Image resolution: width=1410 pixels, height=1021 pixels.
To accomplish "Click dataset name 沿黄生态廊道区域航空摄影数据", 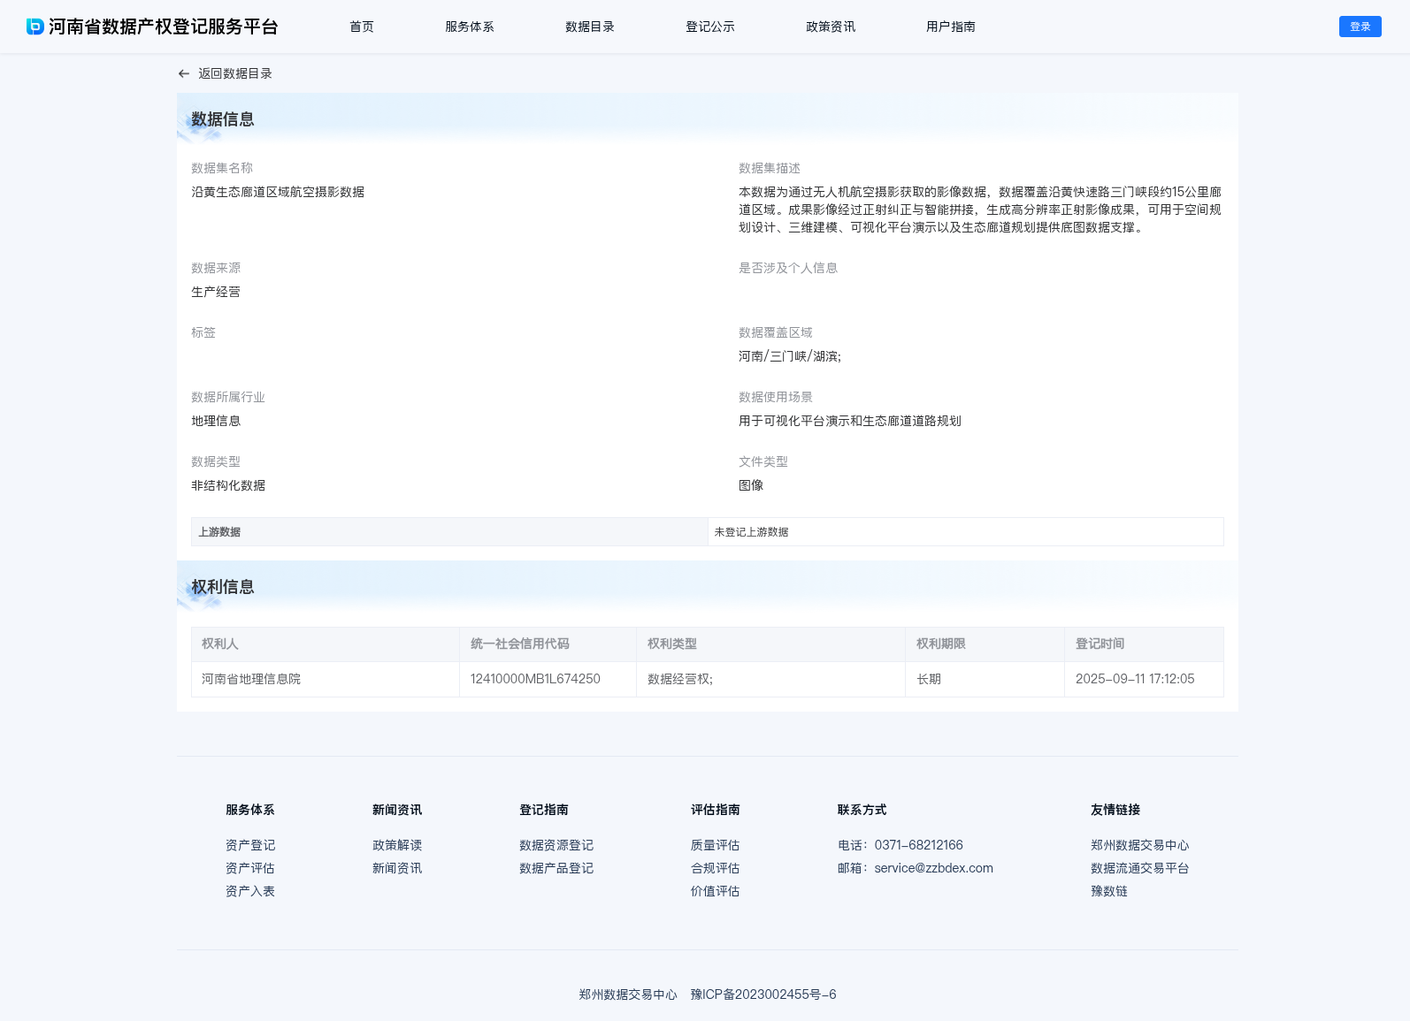I will [278, 192].
